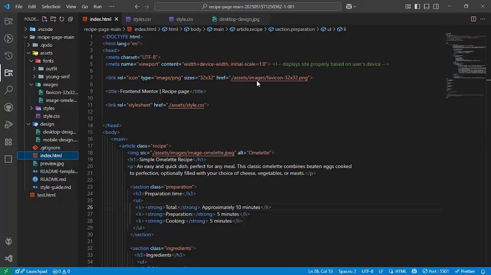Expand the outfit folder
491x275 pixels.
pos(34,69)
